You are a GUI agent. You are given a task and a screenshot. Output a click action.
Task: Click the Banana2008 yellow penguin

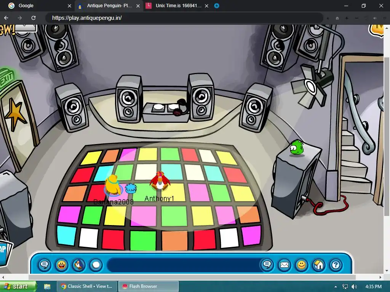pos(112,185)
